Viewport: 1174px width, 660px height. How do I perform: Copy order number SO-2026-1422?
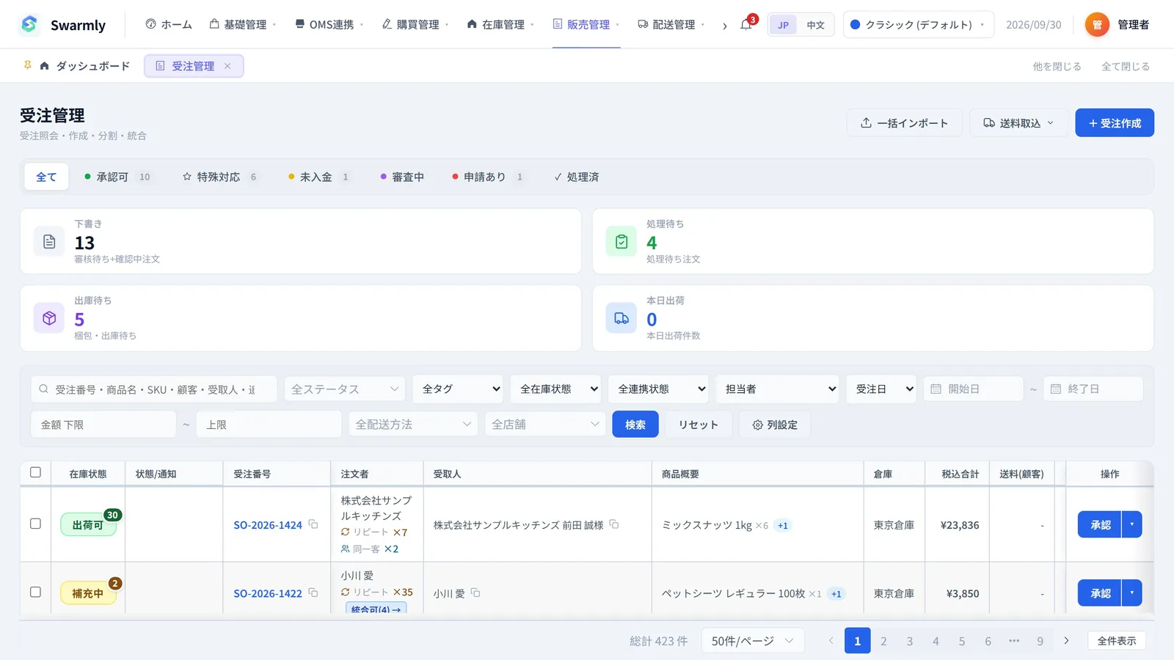pyautogui.click(x=313, y=593)
